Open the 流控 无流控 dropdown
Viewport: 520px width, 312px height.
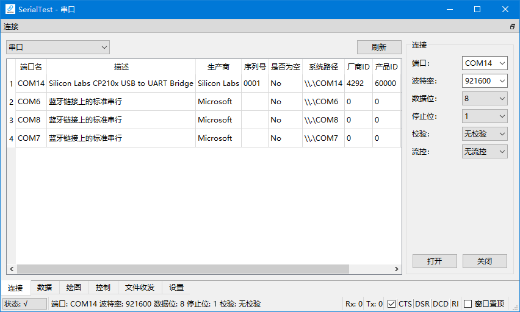(x=485, y=152)
